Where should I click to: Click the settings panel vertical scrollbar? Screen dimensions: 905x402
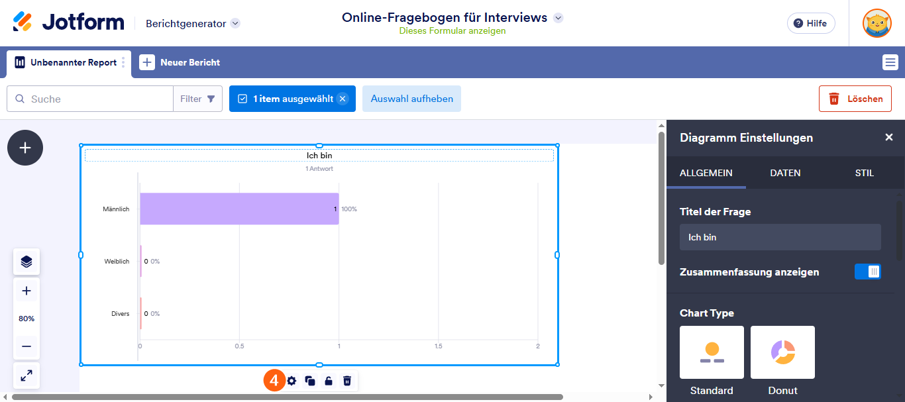[x=900, y=230]
